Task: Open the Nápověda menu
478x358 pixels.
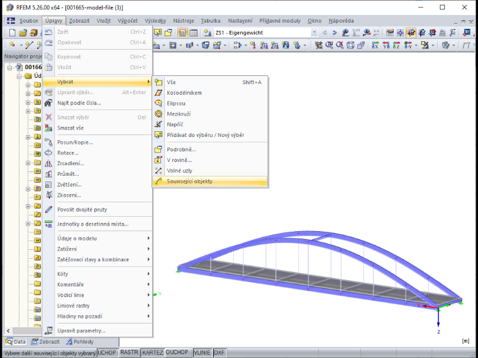Action: point(341,21)
